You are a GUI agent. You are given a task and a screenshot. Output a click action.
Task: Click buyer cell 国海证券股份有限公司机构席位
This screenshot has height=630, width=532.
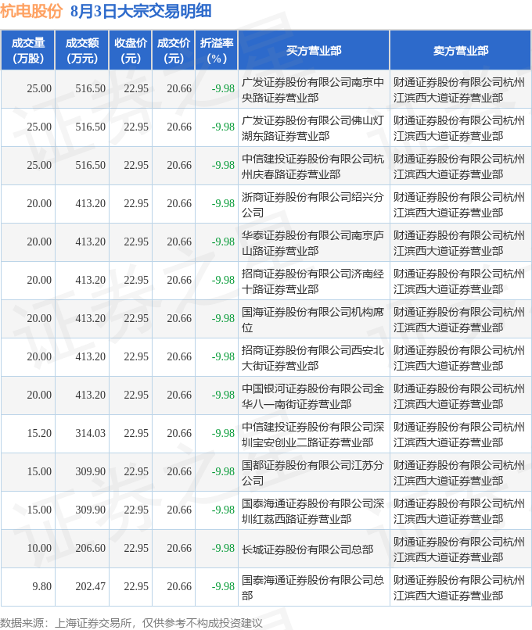tap(314, 320)
